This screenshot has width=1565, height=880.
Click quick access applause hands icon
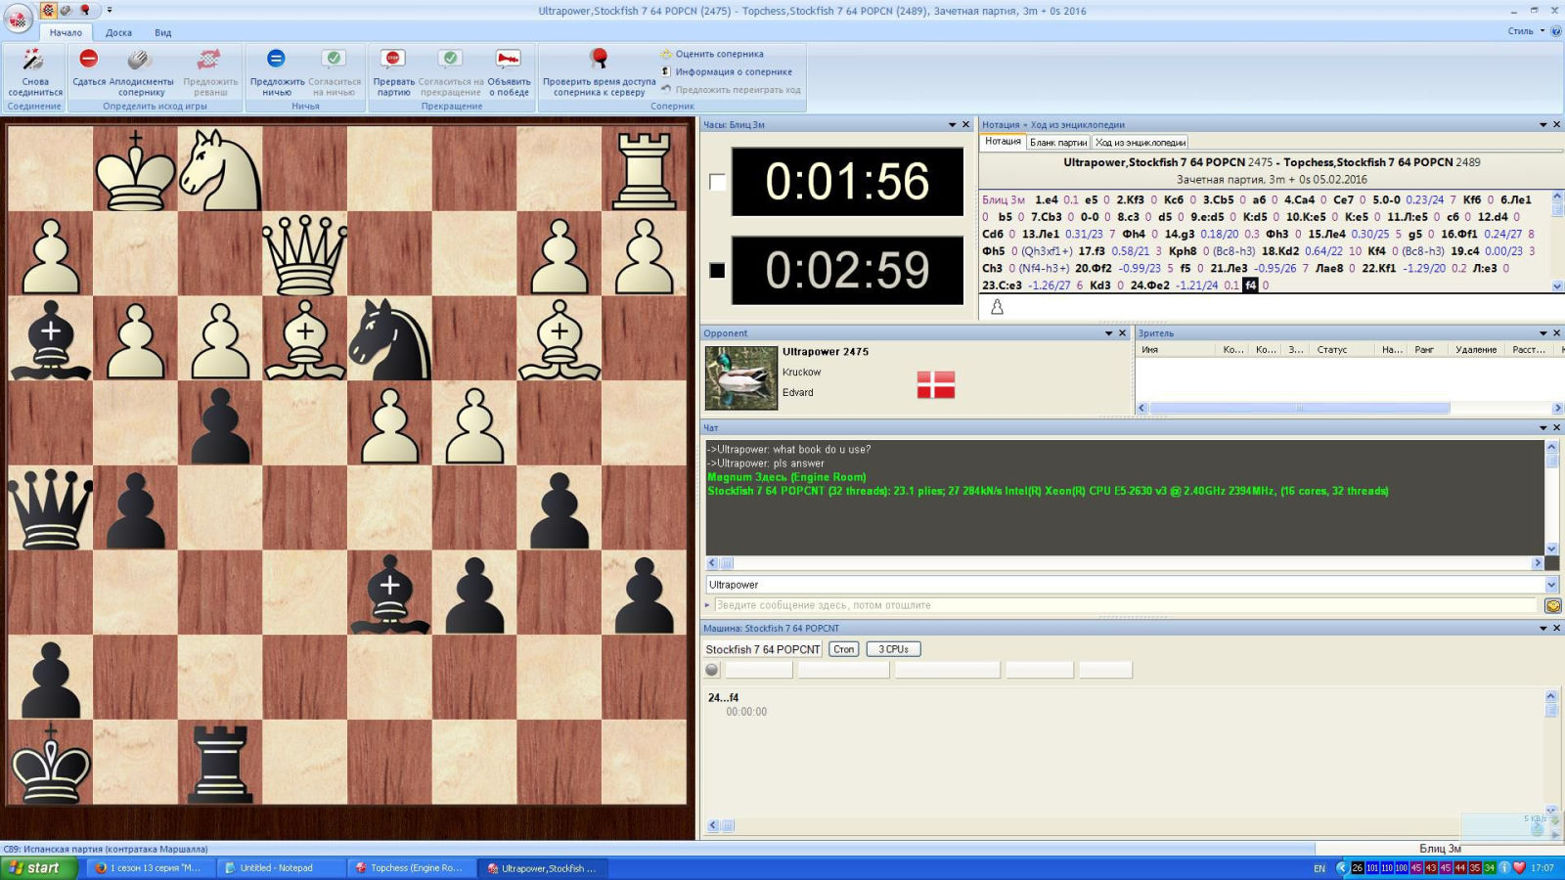[66, 10]
